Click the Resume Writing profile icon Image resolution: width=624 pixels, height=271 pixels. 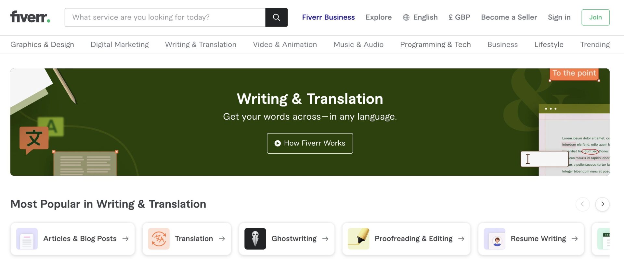(494, 239)
